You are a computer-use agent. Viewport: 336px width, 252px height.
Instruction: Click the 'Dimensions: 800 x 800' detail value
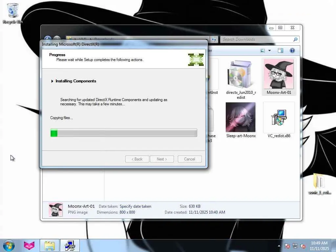[x=127, y=212]
